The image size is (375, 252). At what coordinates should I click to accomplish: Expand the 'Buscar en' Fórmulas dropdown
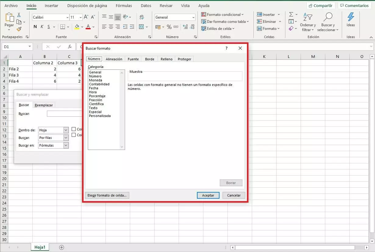[66, 145]
